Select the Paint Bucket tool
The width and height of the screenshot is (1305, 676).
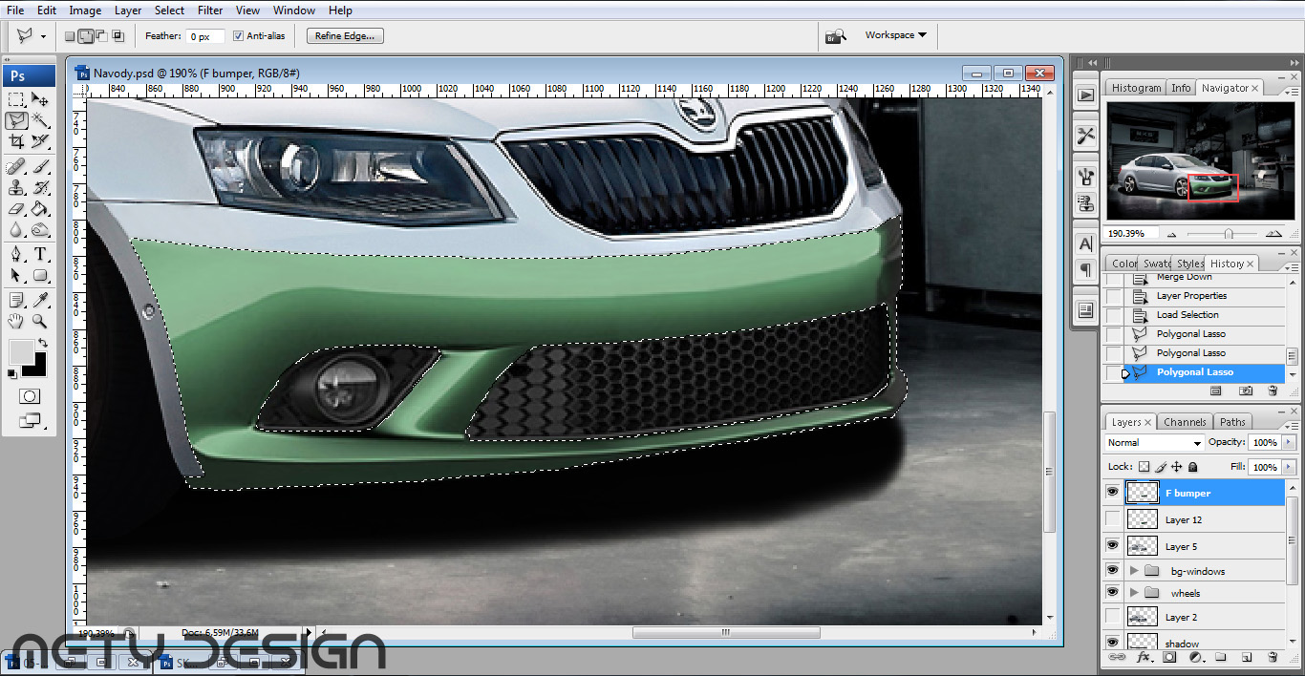point(40,209)
